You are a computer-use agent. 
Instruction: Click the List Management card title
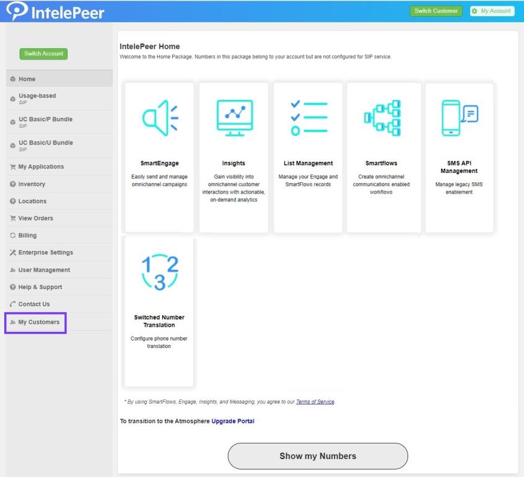(x=308, y=163)
